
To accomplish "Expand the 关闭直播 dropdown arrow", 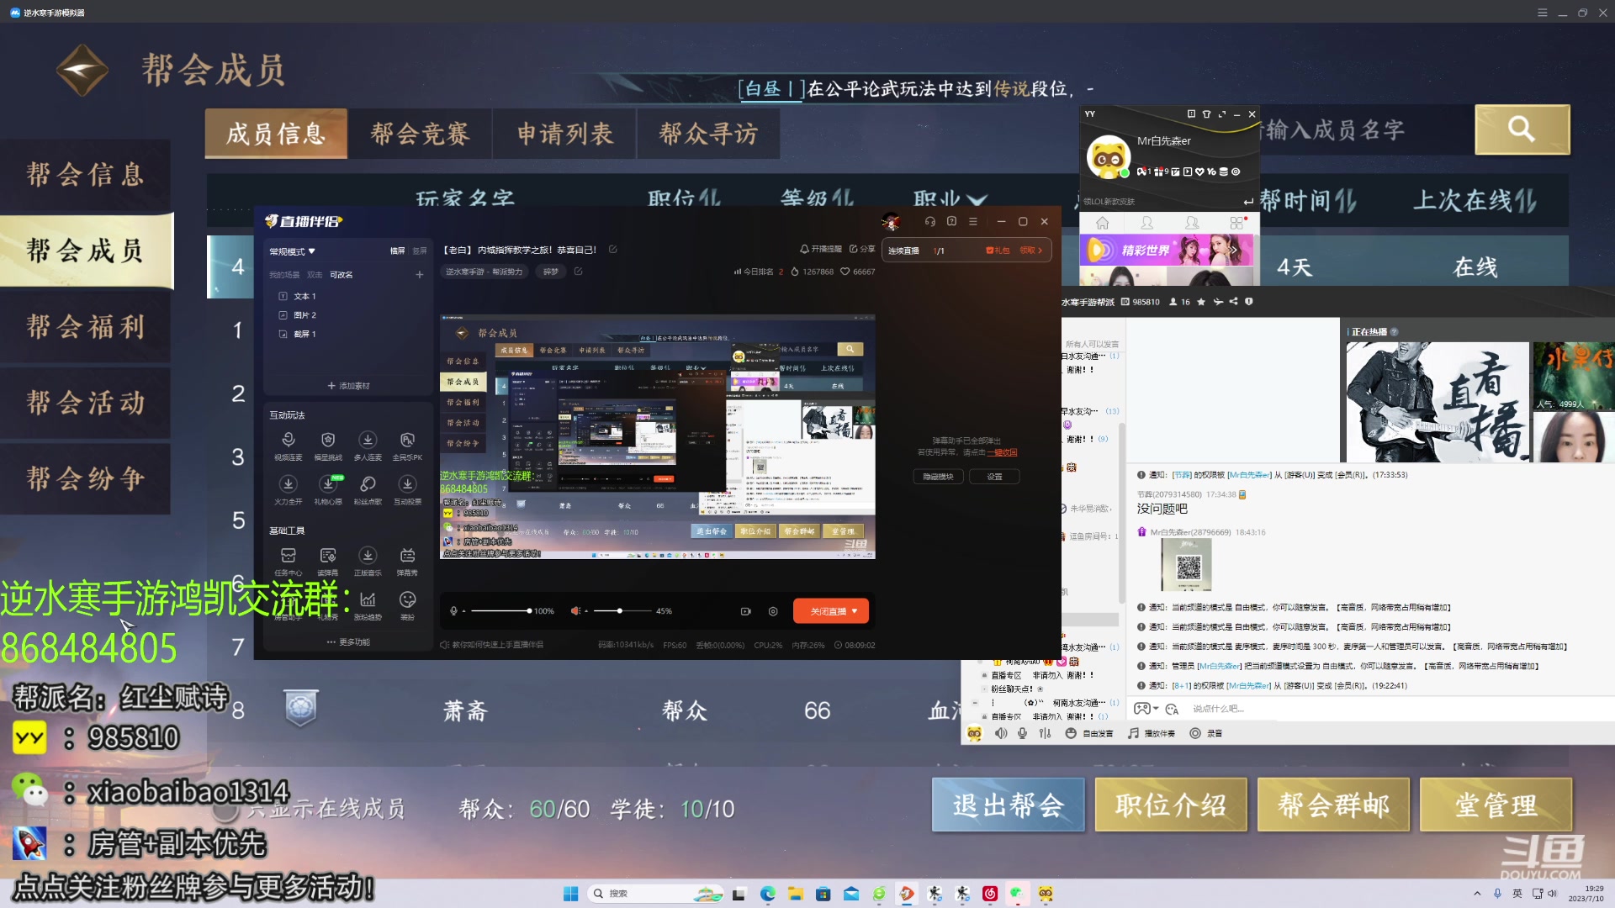I will [x=855, y=611].
